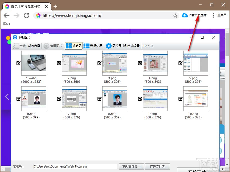Uncheck the checkbox for 5.png
The image size is (230, 172).
180,63
